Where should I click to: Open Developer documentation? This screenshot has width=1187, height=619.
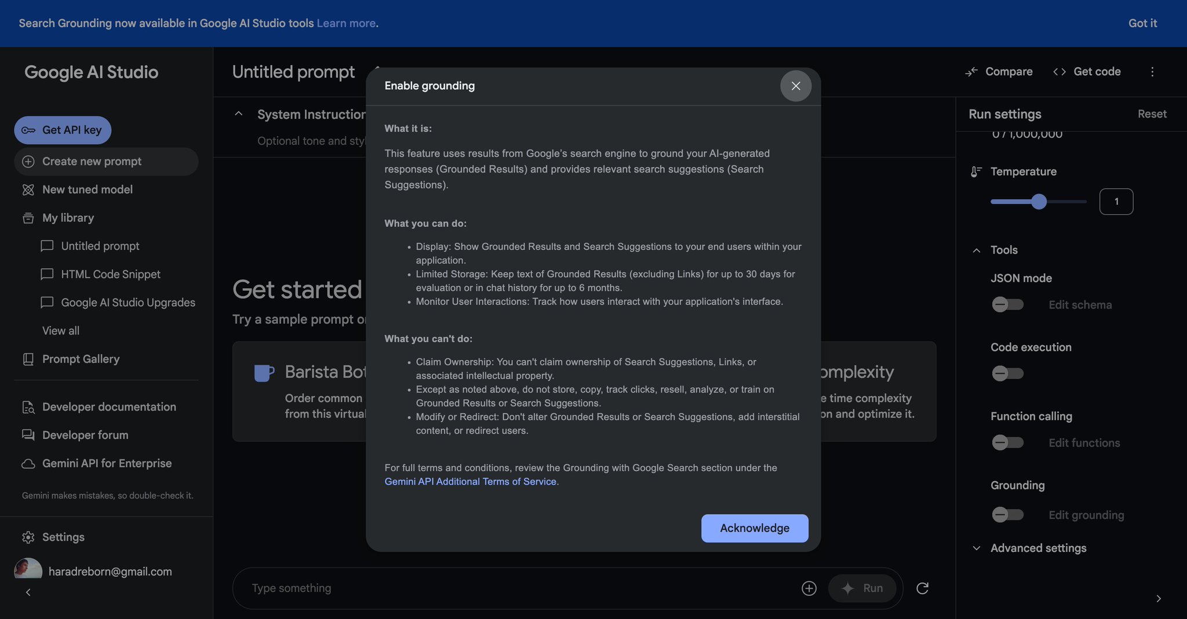[x=109, y=407]
